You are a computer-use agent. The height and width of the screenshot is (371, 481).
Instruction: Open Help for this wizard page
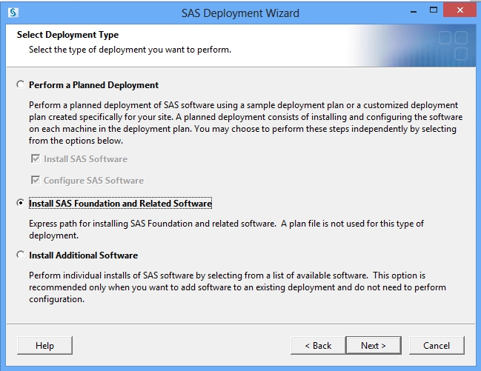pos(44,346)
